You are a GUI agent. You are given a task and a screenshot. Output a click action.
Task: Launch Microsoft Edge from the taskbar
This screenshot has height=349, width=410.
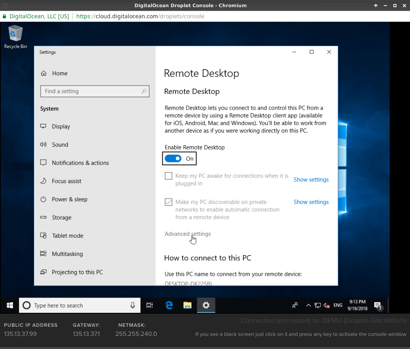(x=169, y=305)
